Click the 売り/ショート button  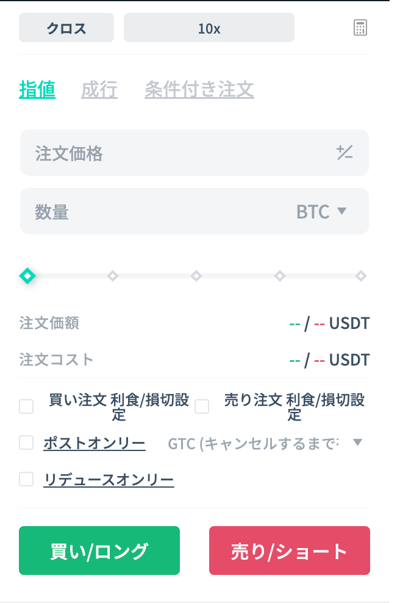[x=290, y=551]
